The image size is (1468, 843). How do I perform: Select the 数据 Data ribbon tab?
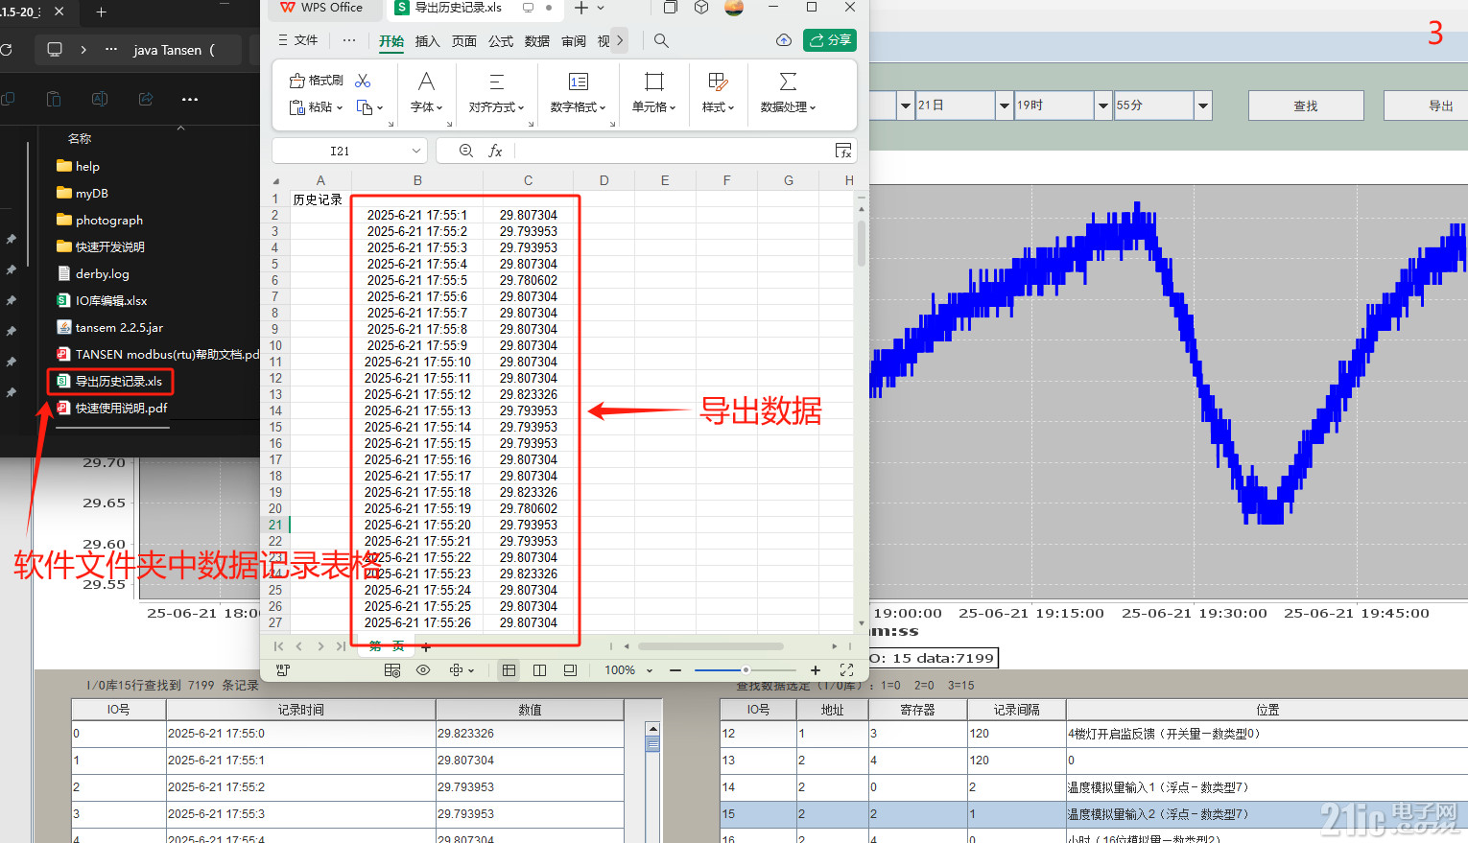click(537, 41)
